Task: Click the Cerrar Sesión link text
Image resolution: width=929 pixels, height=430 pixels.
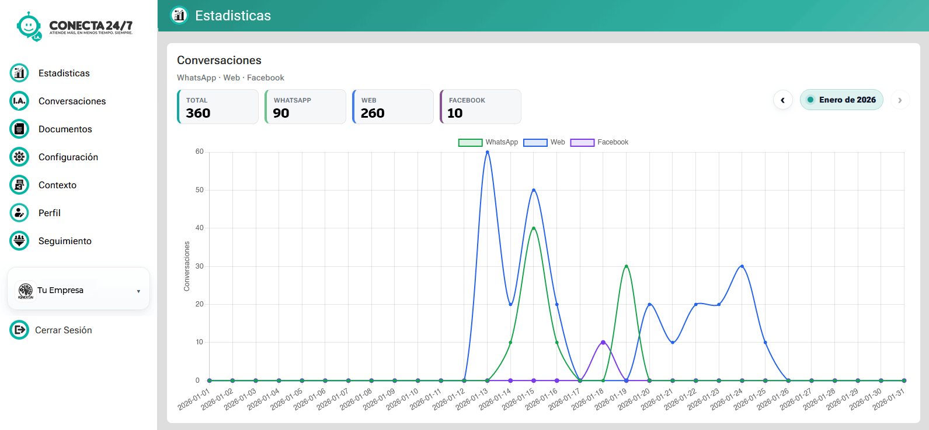Action: pos(63,330)
